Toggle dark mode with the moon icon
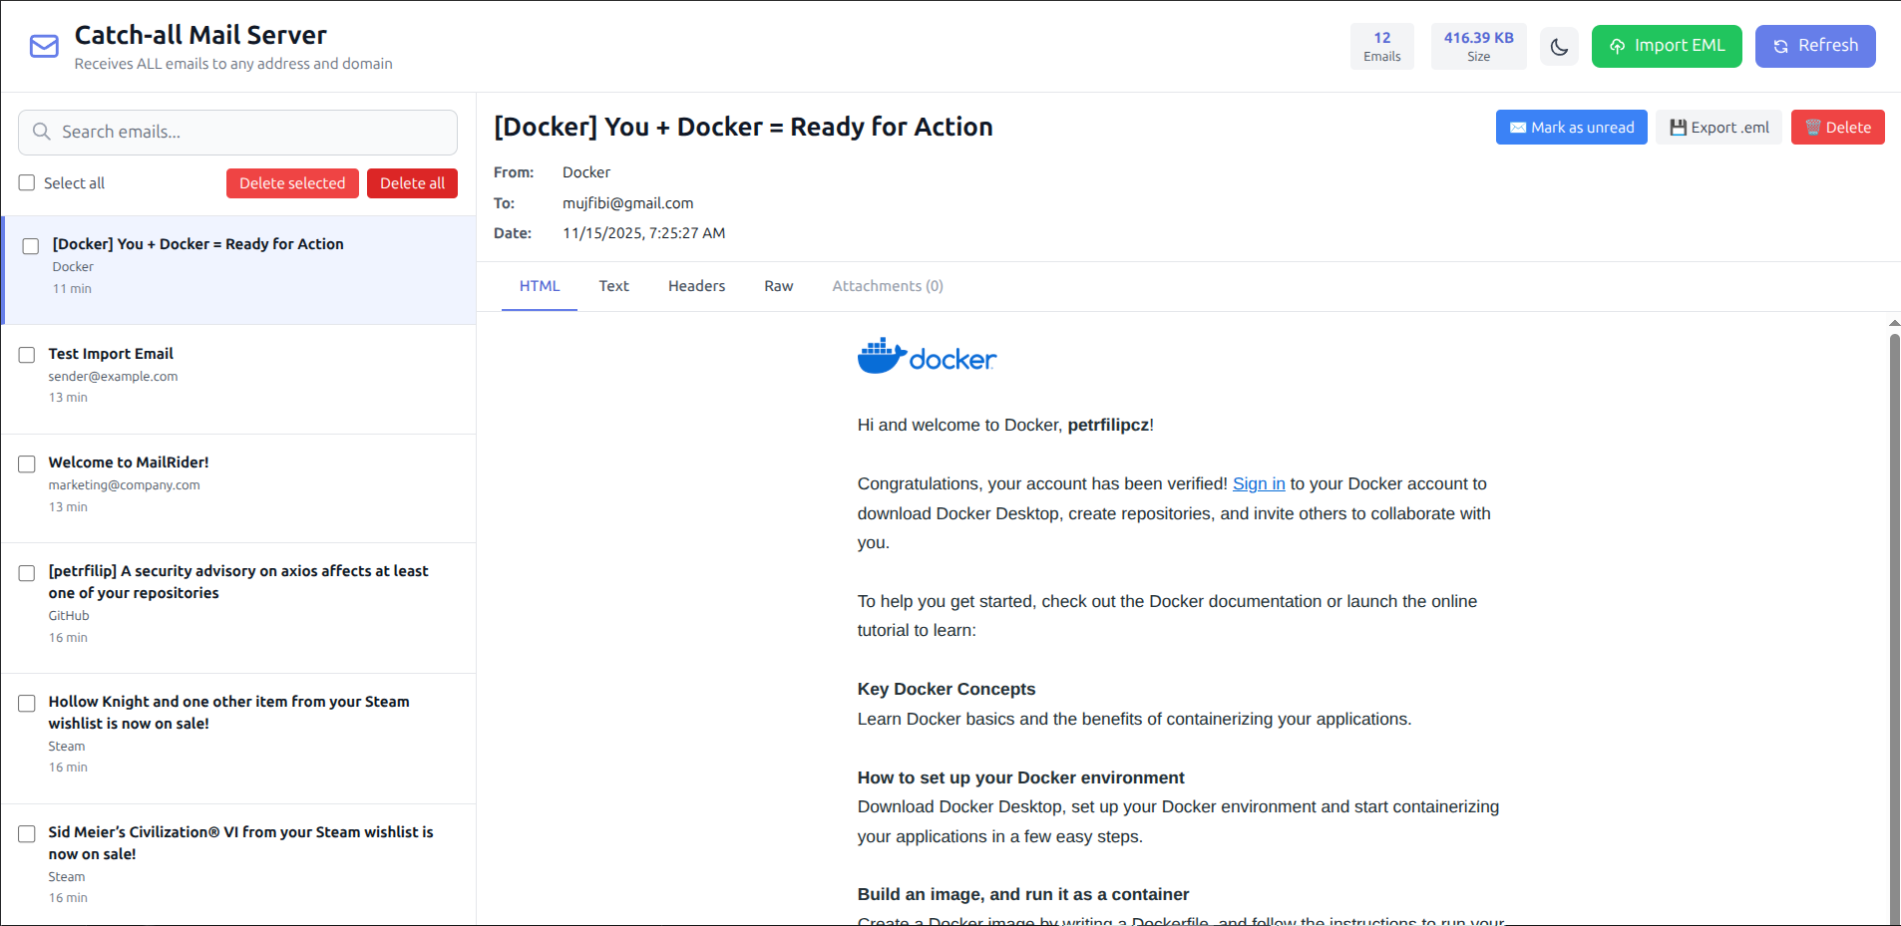Image resolution: width=1901 pixels, height=926 pixels. [x=1560, y=46]
